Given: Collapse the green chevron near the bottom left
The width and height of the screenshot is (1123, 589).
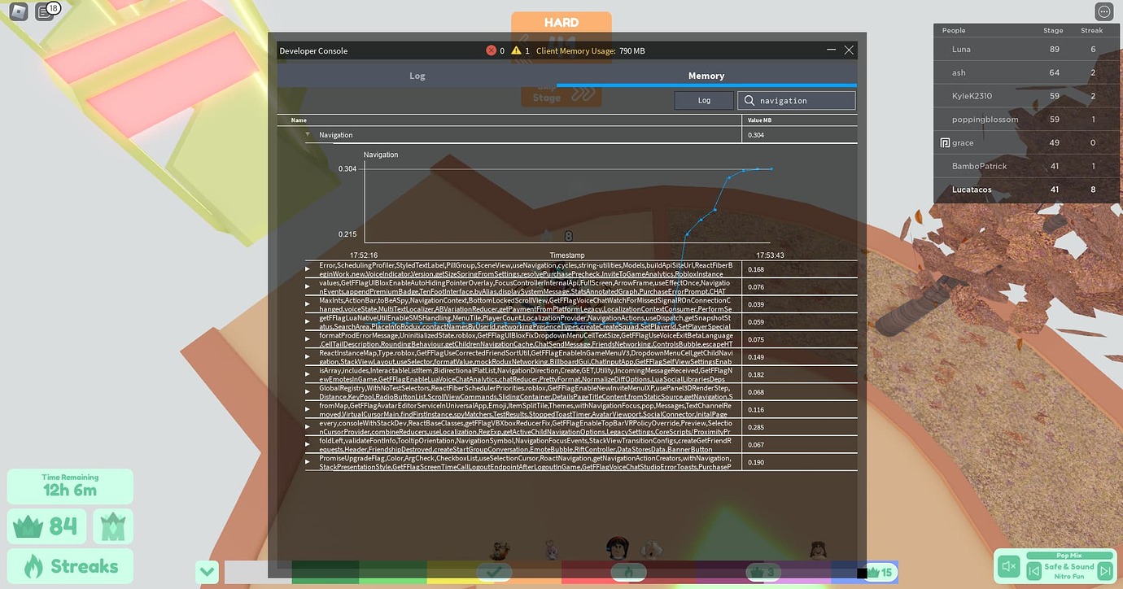Looking at the screenshot, I should (x=207, y=572).
